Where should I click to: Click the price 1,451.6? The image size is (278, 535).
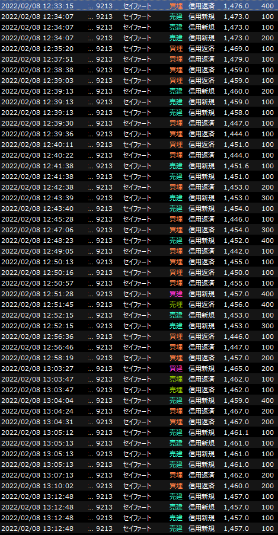coord(237,166)
